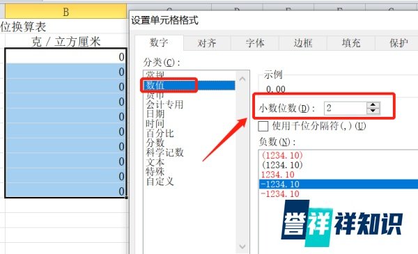Click the 小数位数 input field
Viewport: 418px width, 254px height.
(346, 108)
